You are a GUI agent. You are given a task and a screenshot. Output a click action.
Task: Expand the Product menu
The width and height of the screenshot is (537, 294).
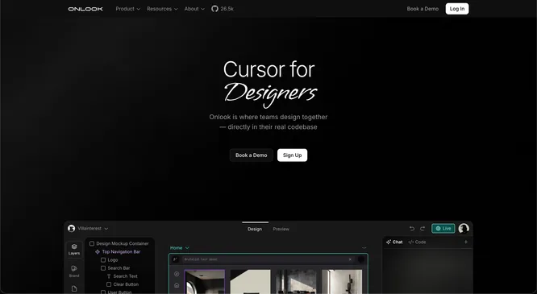[x=128, y=9]
